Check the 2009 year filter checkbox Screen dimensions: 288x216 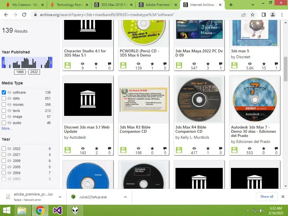[4, 161]
